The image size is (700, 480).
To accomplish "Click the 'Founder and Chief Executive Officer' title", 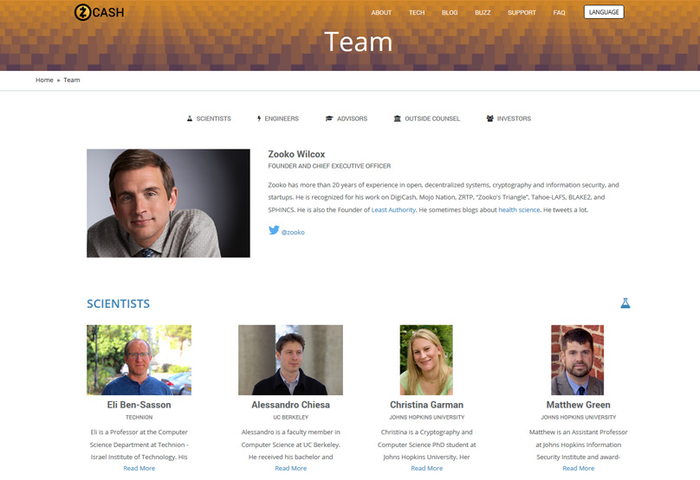I will 329,166.
